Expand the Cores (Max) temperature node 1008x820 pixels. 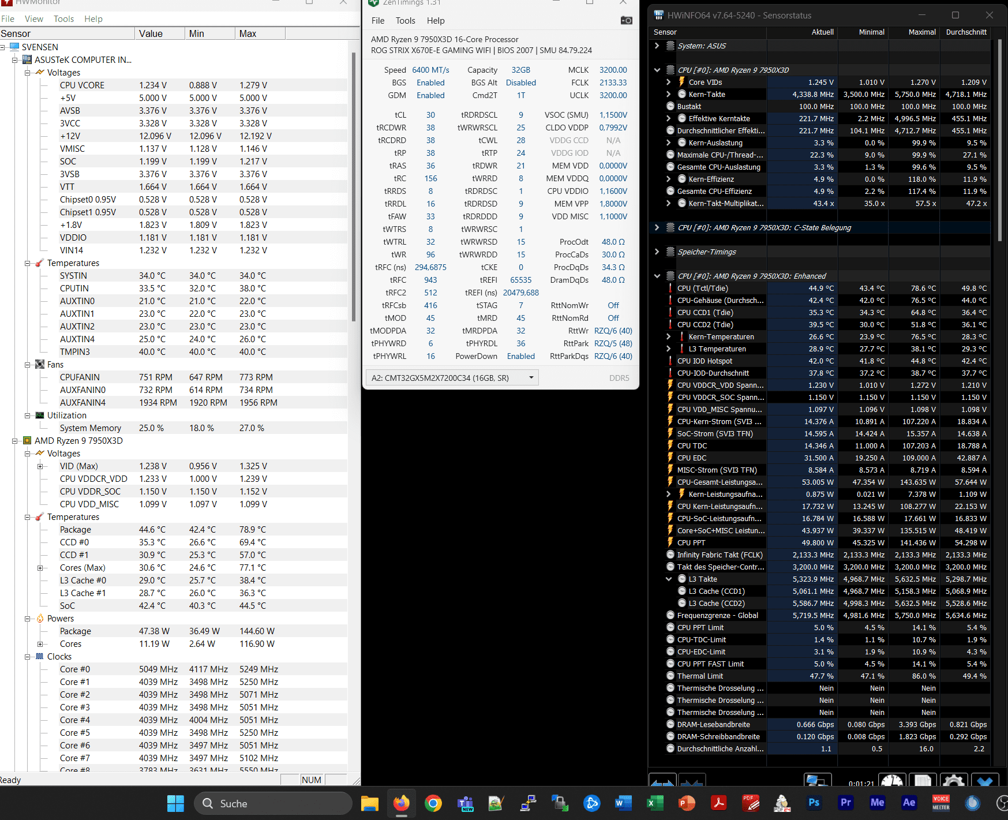(x=40, y=568)
